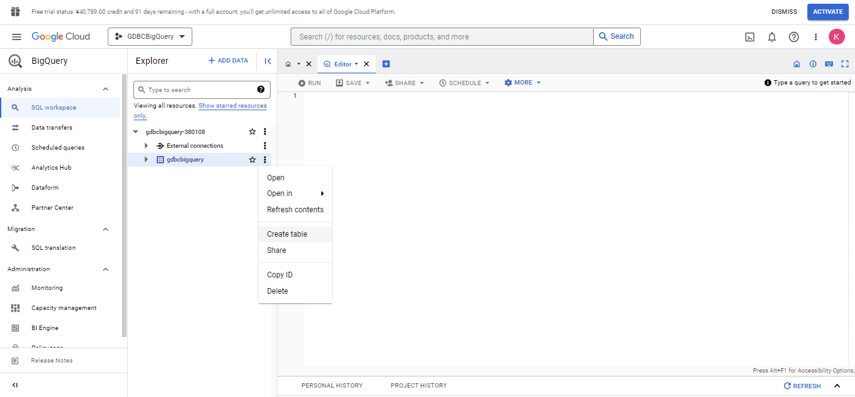Image resolution: width=855 pixels, height=397 pixels.
Task: Click the ACTIVATE button
Action: (x=827, y=12)
